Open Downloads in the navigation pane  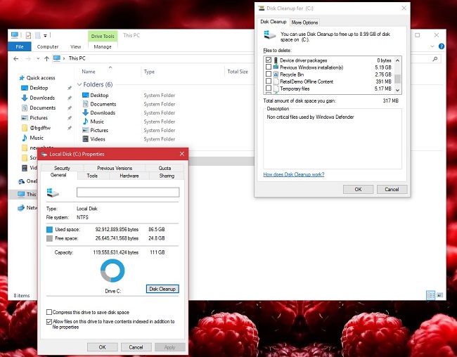click(42, 98)
